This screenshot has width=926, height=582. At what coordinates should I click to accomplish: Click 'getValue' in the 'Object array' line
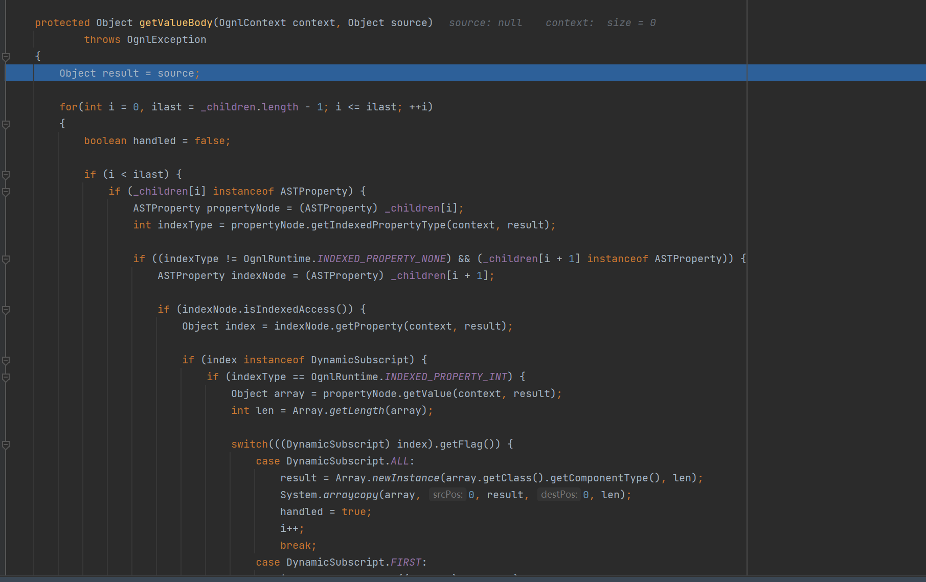coord(427,393)
